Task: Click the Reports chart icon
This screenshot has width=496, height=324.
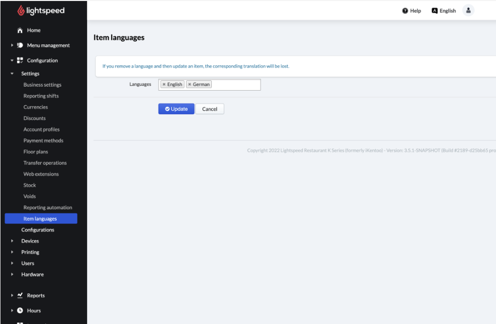Action: tap(20, 295)
